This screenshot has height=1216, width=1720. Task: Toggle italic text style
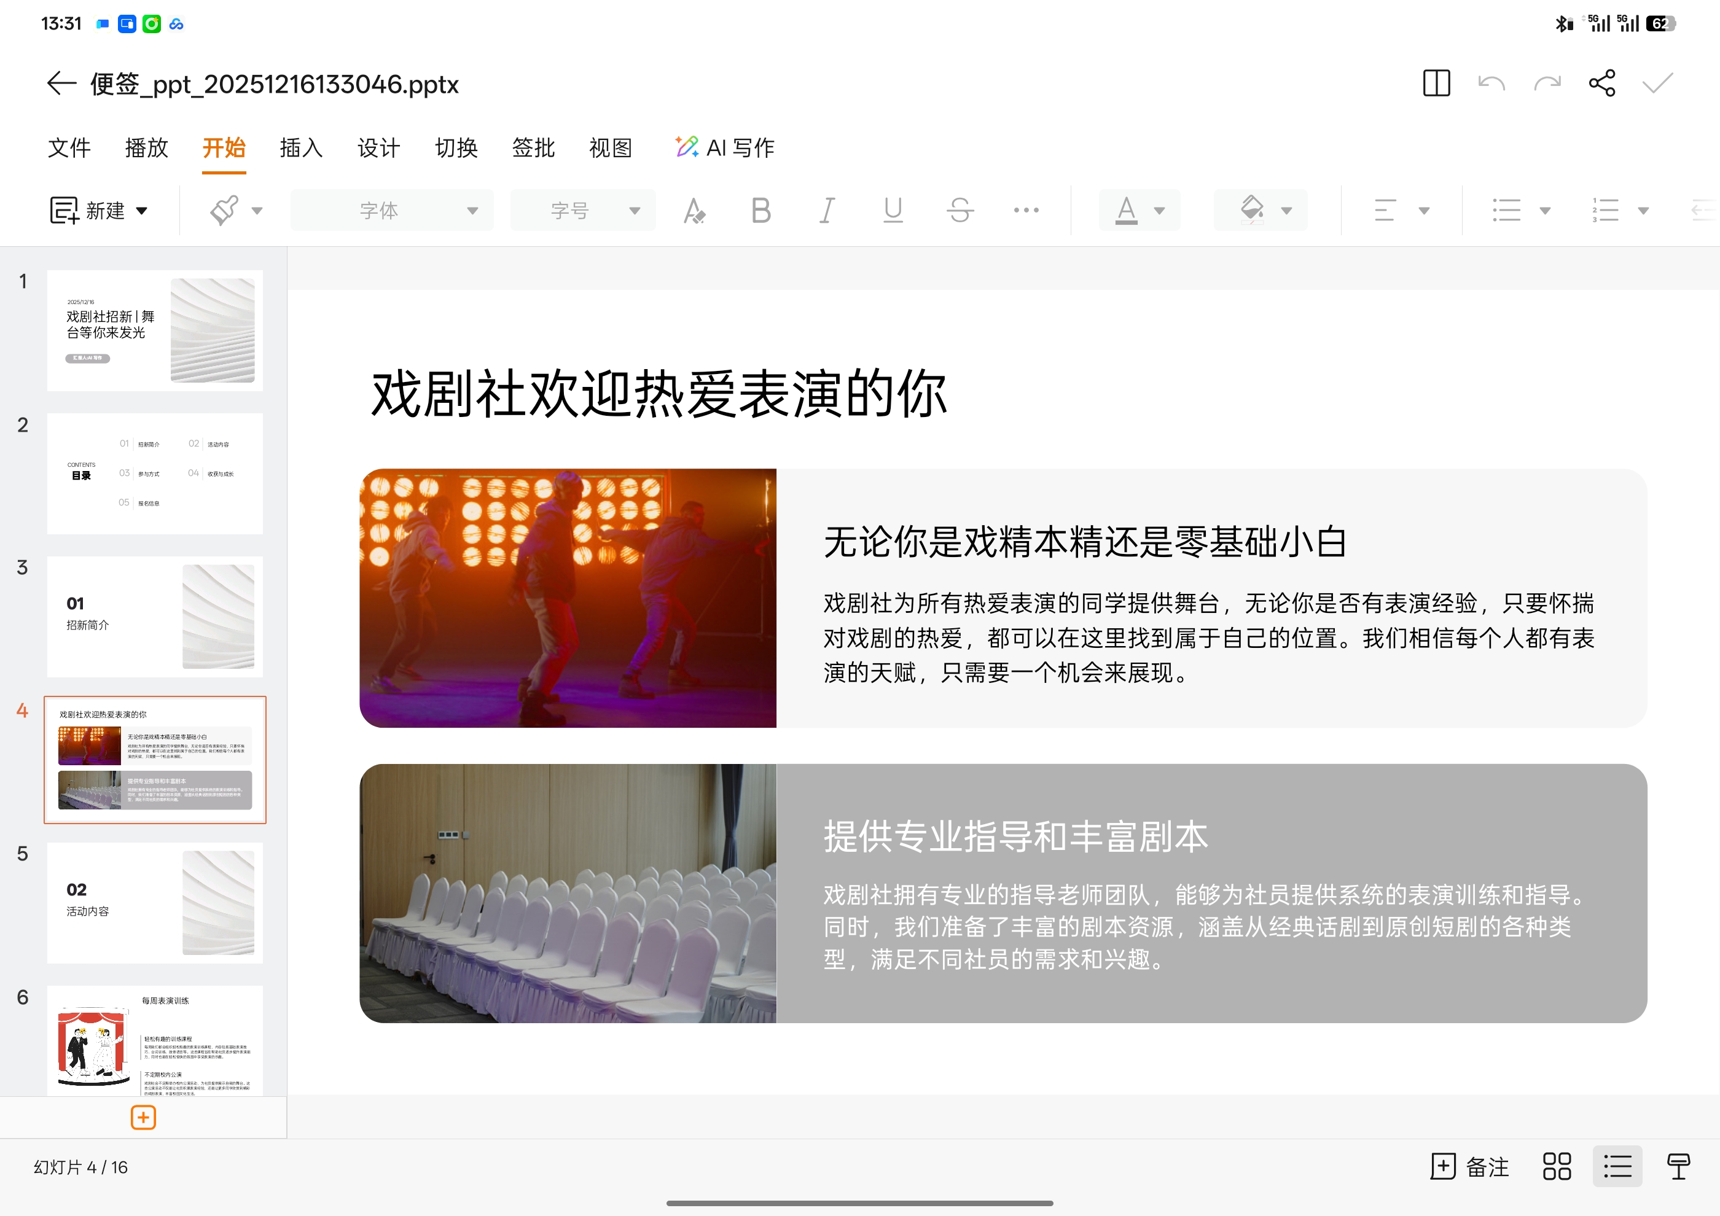826,211
